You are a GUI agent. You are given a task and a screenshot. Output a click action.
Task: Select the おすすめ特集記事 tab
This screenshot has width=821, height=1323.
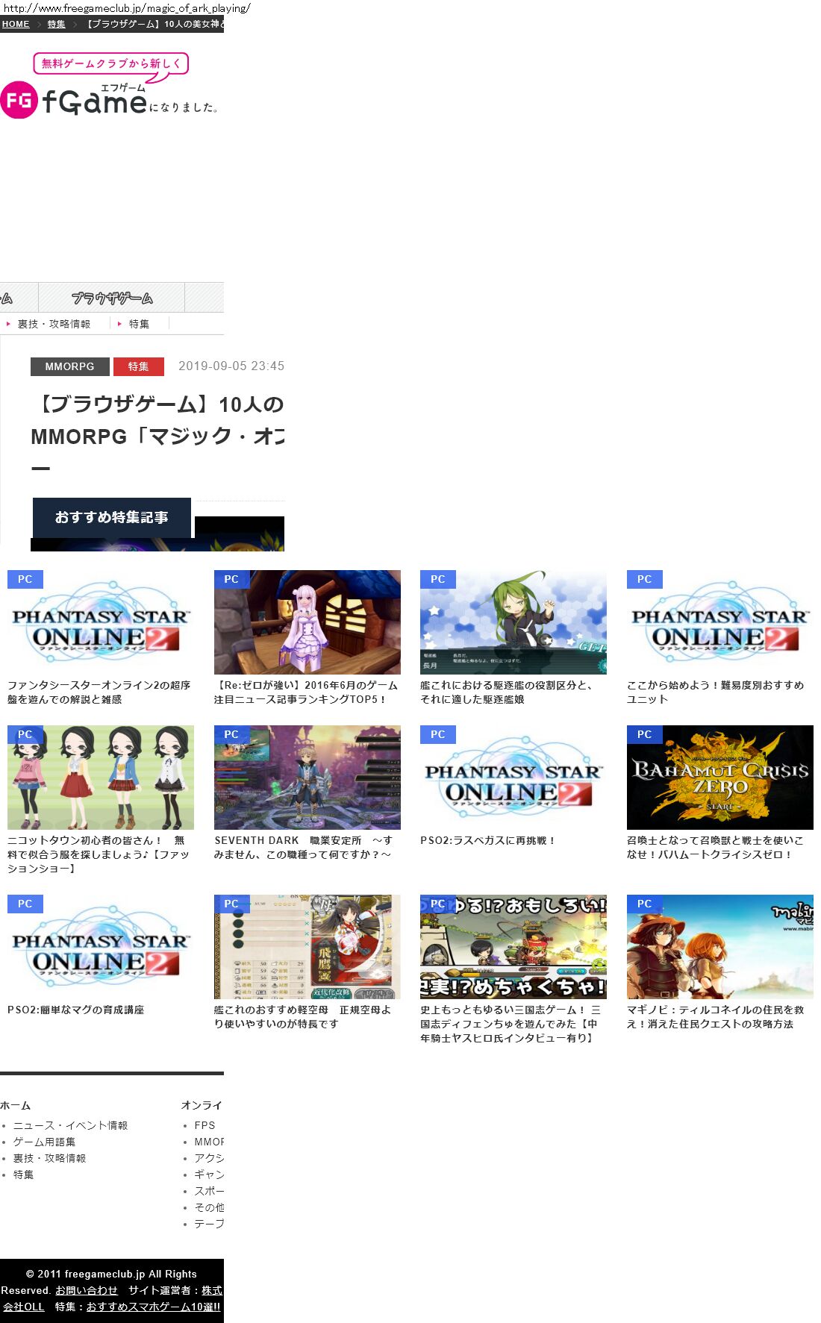tap(112, 517)
